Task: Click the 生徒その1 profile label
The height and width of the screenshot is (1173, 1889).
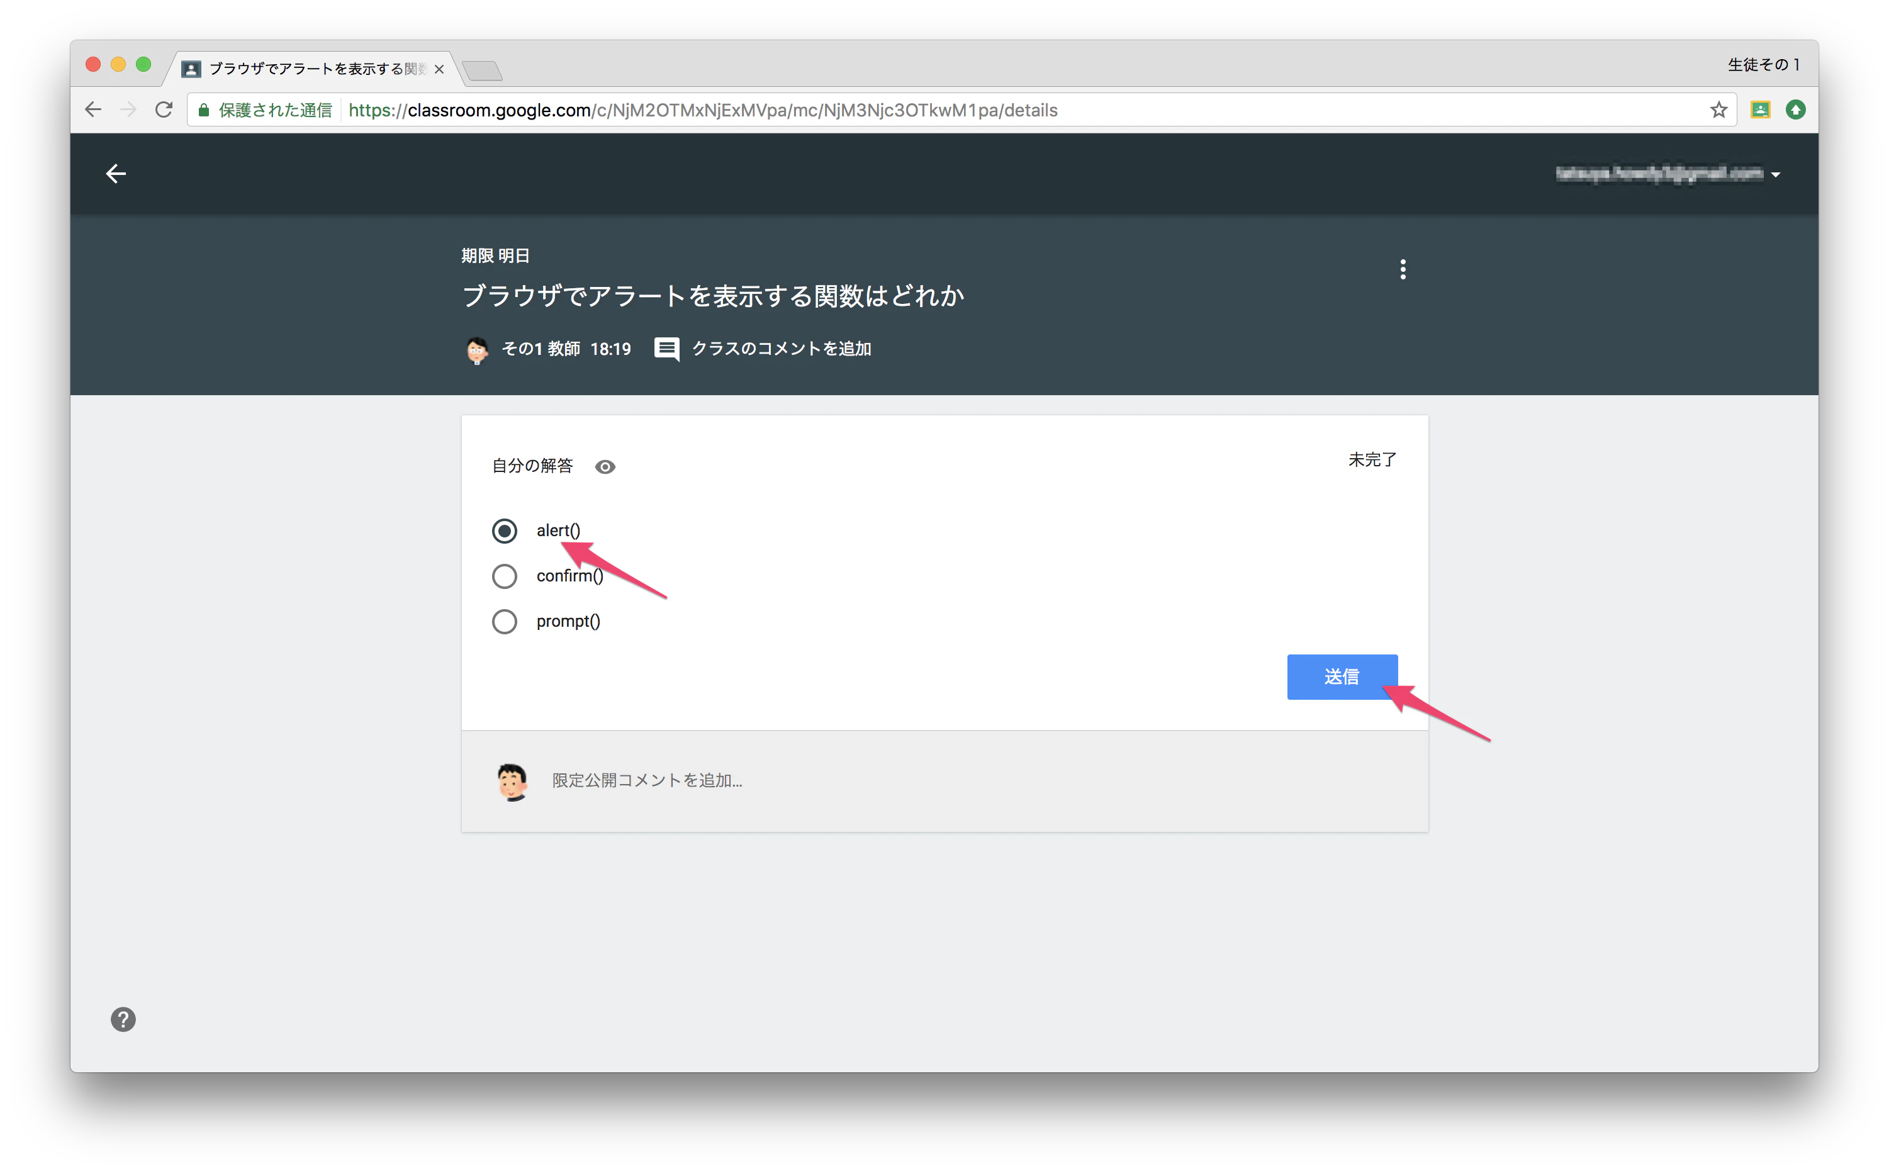Action: tap(1763, 64)
